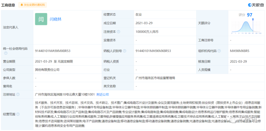Screen dimensions: 266x131
Task: Click approval date value beside 核准日期
Action: click(x=238, y=62)
